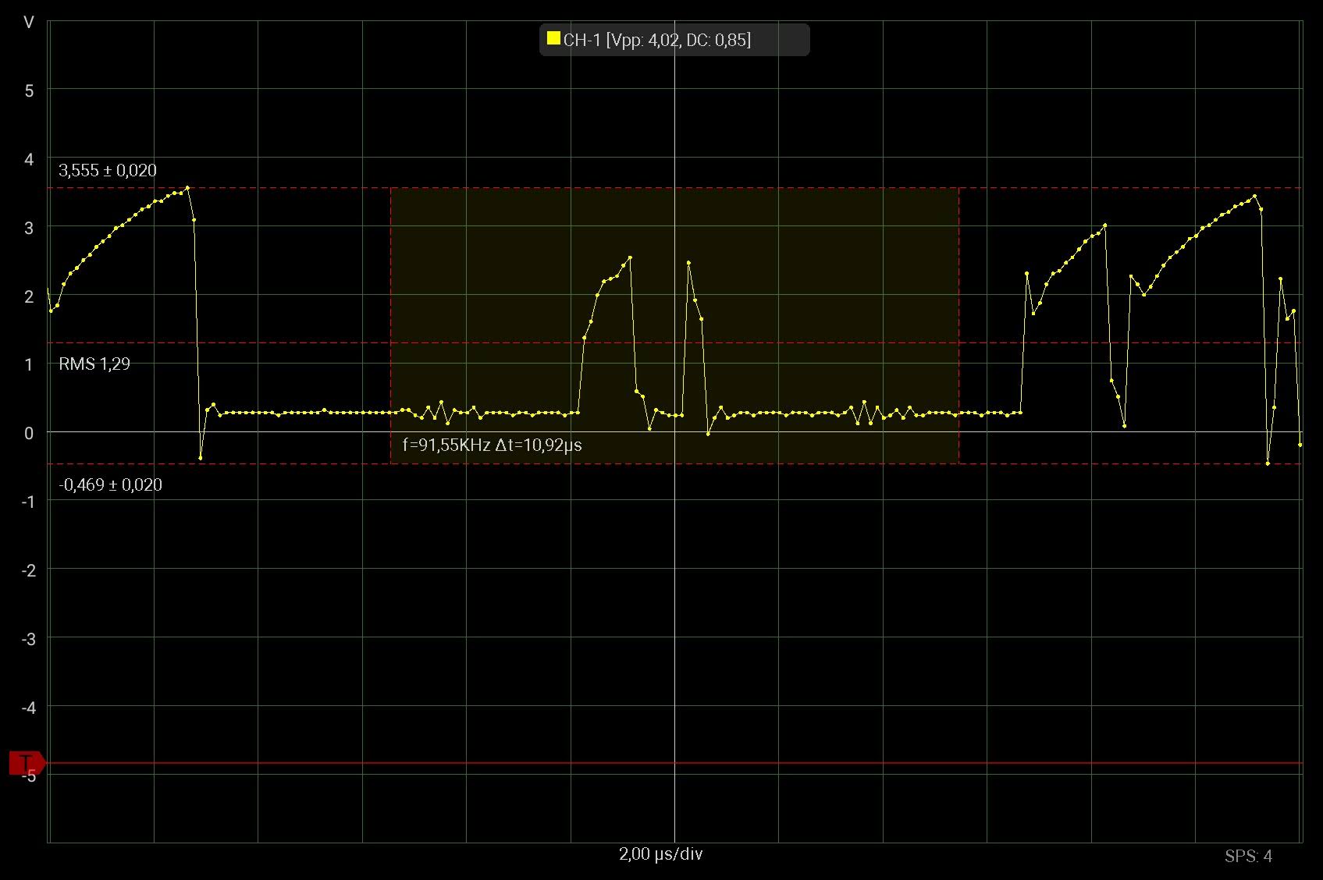Click the -0,469 ± 0,020 lower cursor readout
1323x880 pixels.
(110, 484)
